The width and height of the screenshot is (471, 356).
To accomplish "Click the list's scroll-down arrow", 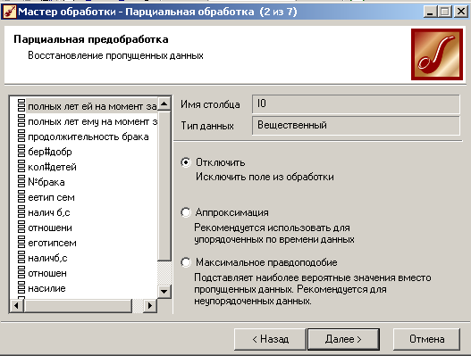I will coord(164,291).
